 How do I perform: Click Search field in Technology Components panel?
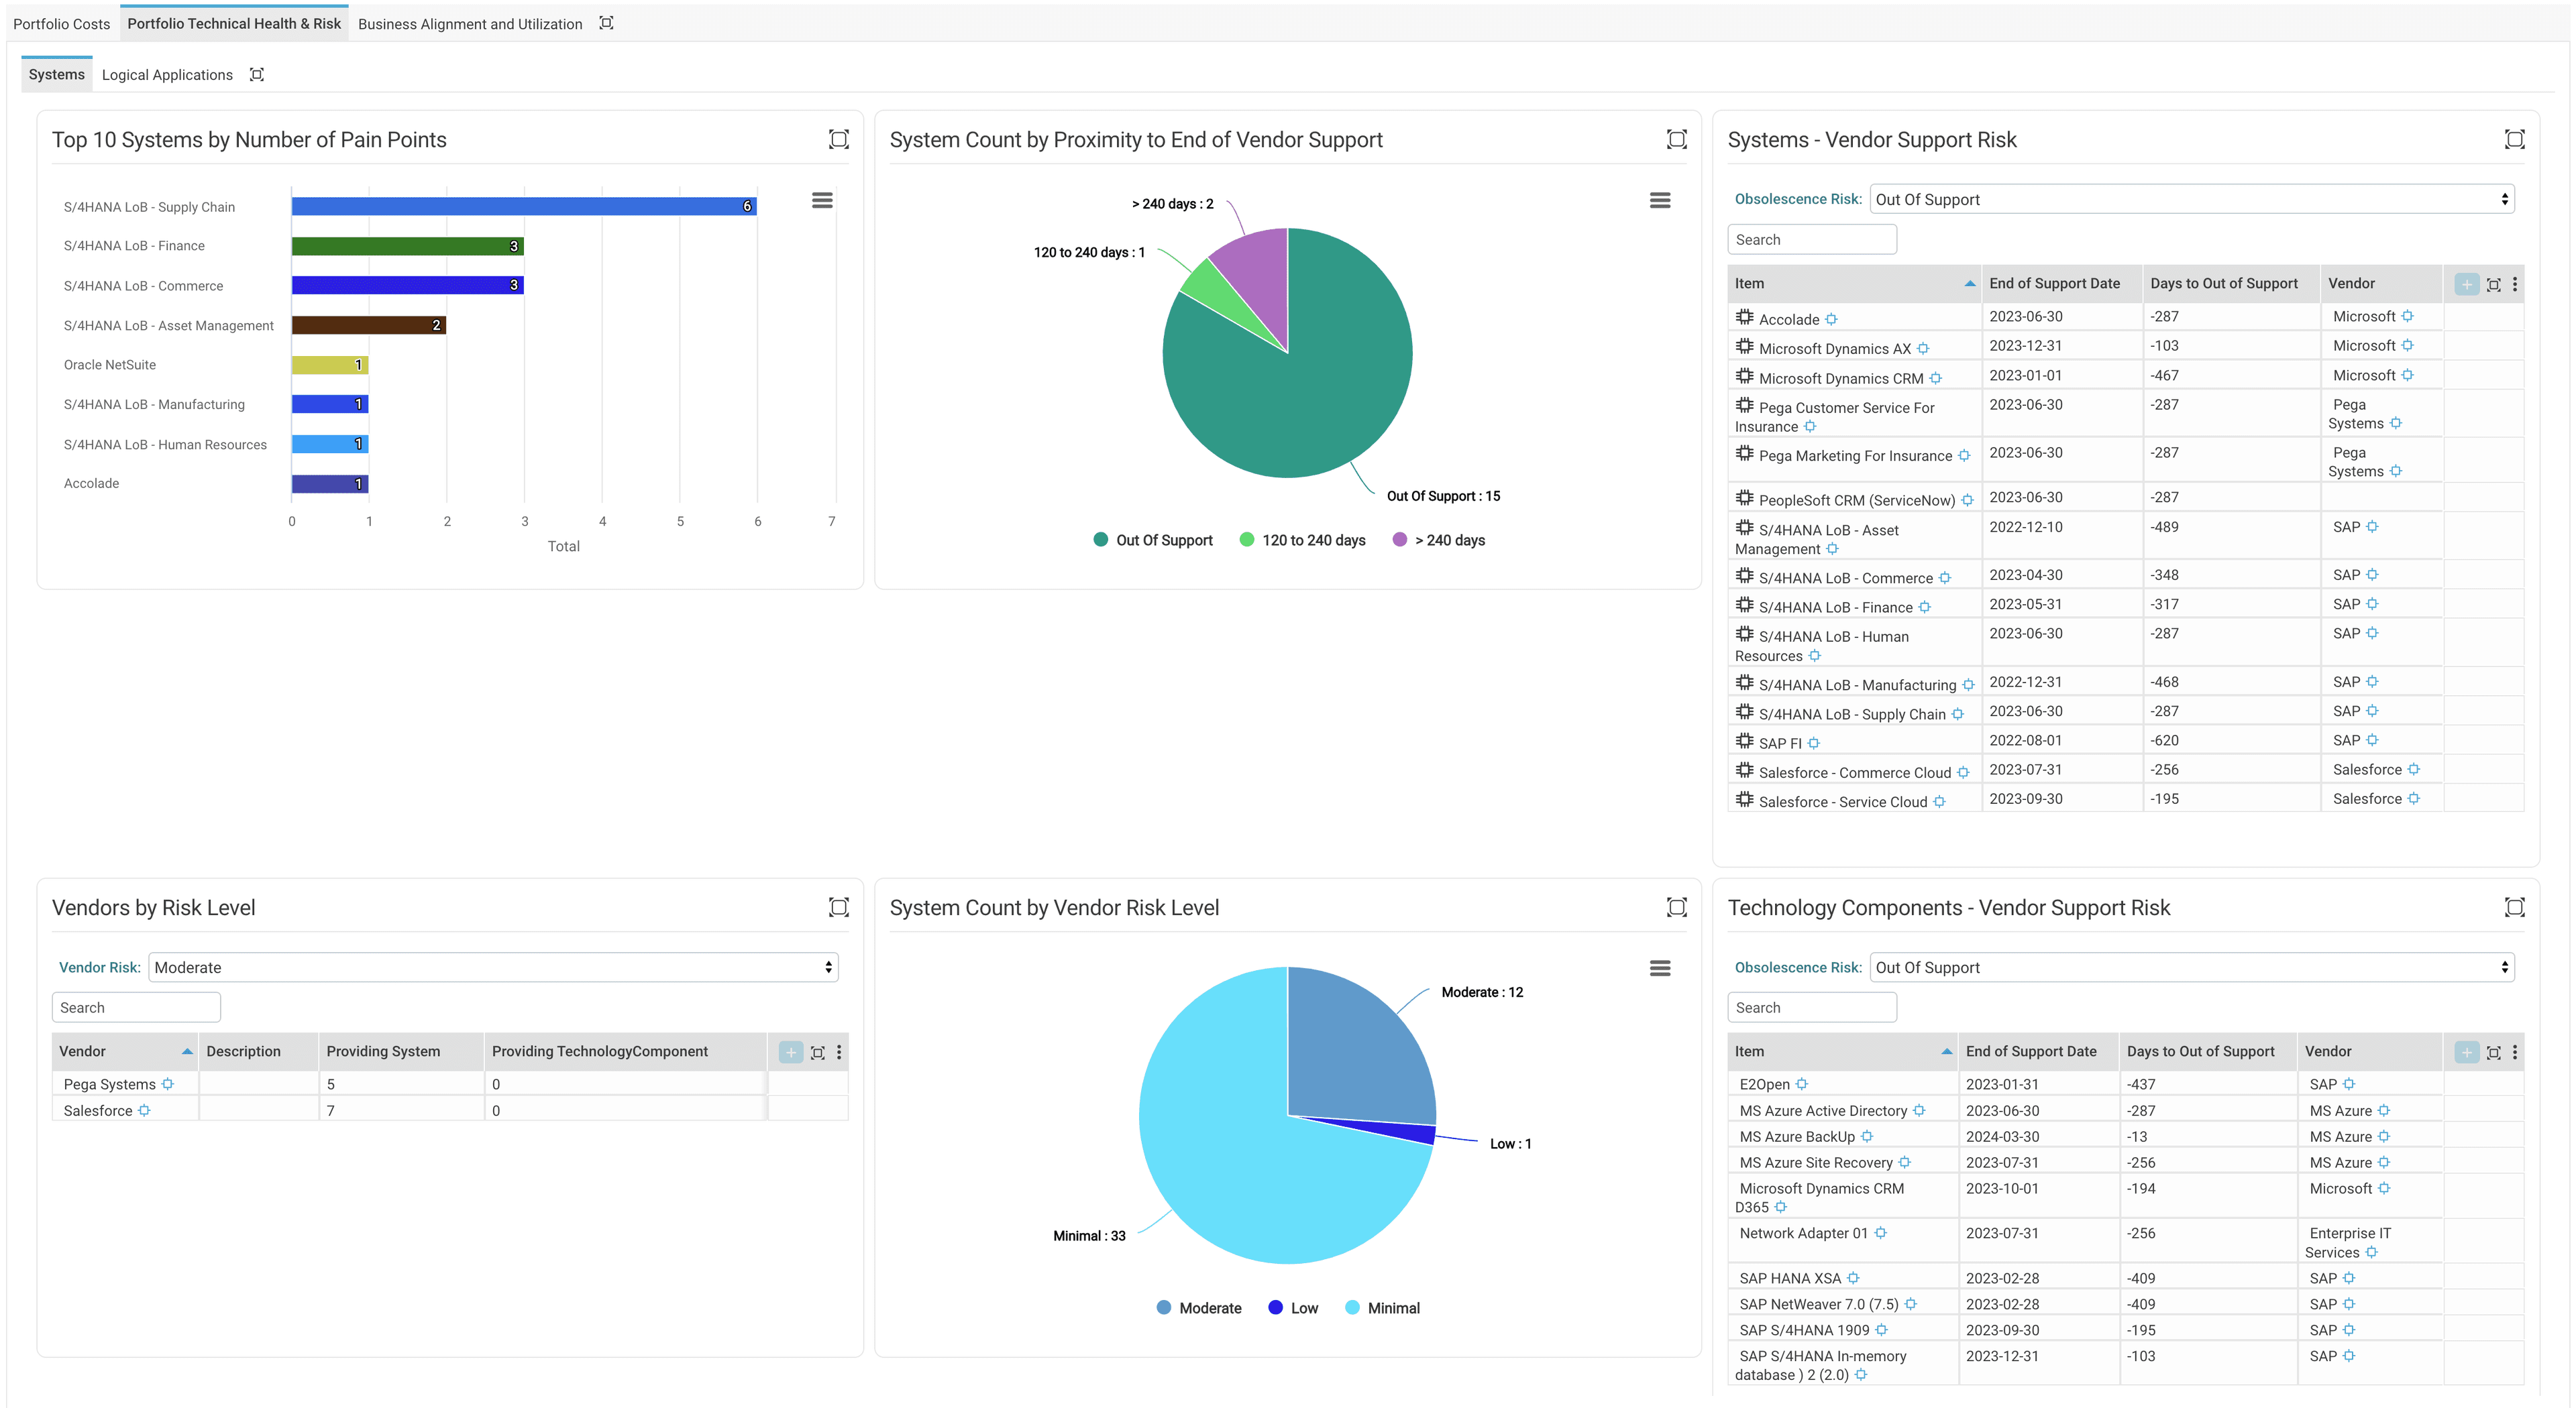[x=1812, y=1007]
